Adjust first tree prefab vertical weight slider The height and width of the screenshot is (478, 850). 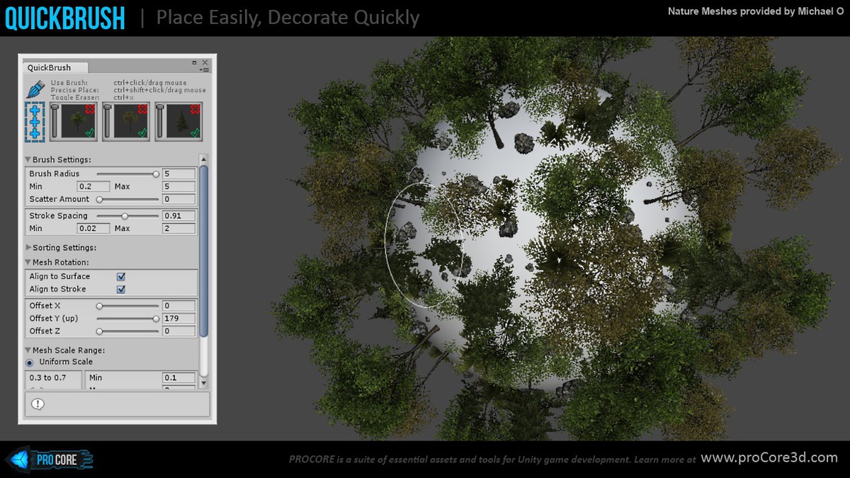pyautogui.click(x=55, y=121)
